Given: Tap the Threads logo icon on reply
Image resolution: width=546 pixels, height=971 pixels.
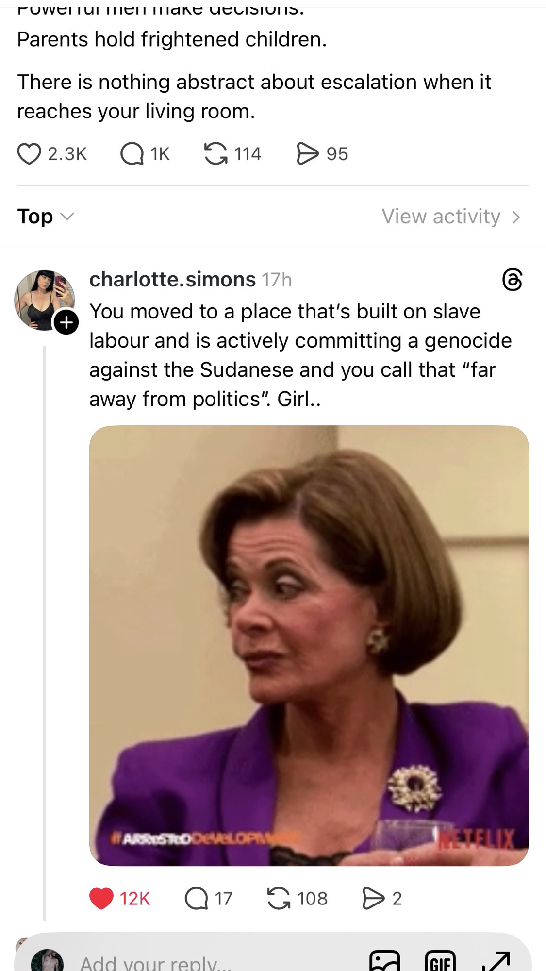Looking at the screenshot, I should coord(513,280).
